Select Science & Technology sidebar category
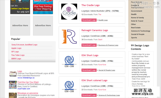 pyautogui.click(x=141, y=31)
